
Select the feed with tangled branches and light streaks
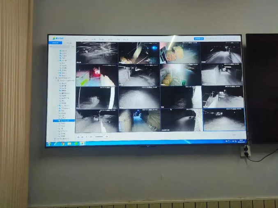(97, 53)
